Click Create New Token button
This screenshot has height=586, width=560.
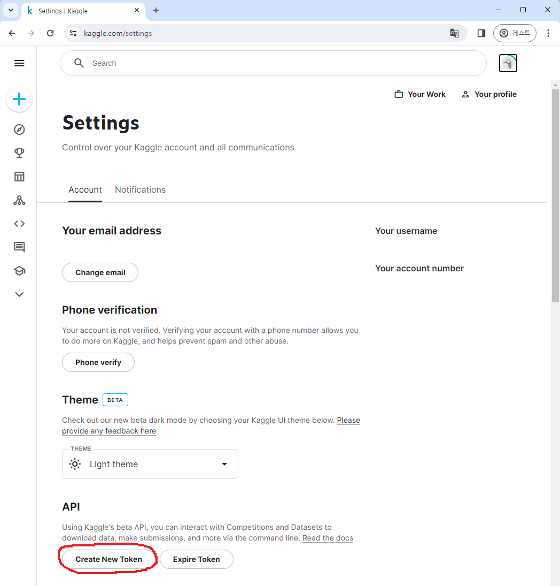pos(108,559)
